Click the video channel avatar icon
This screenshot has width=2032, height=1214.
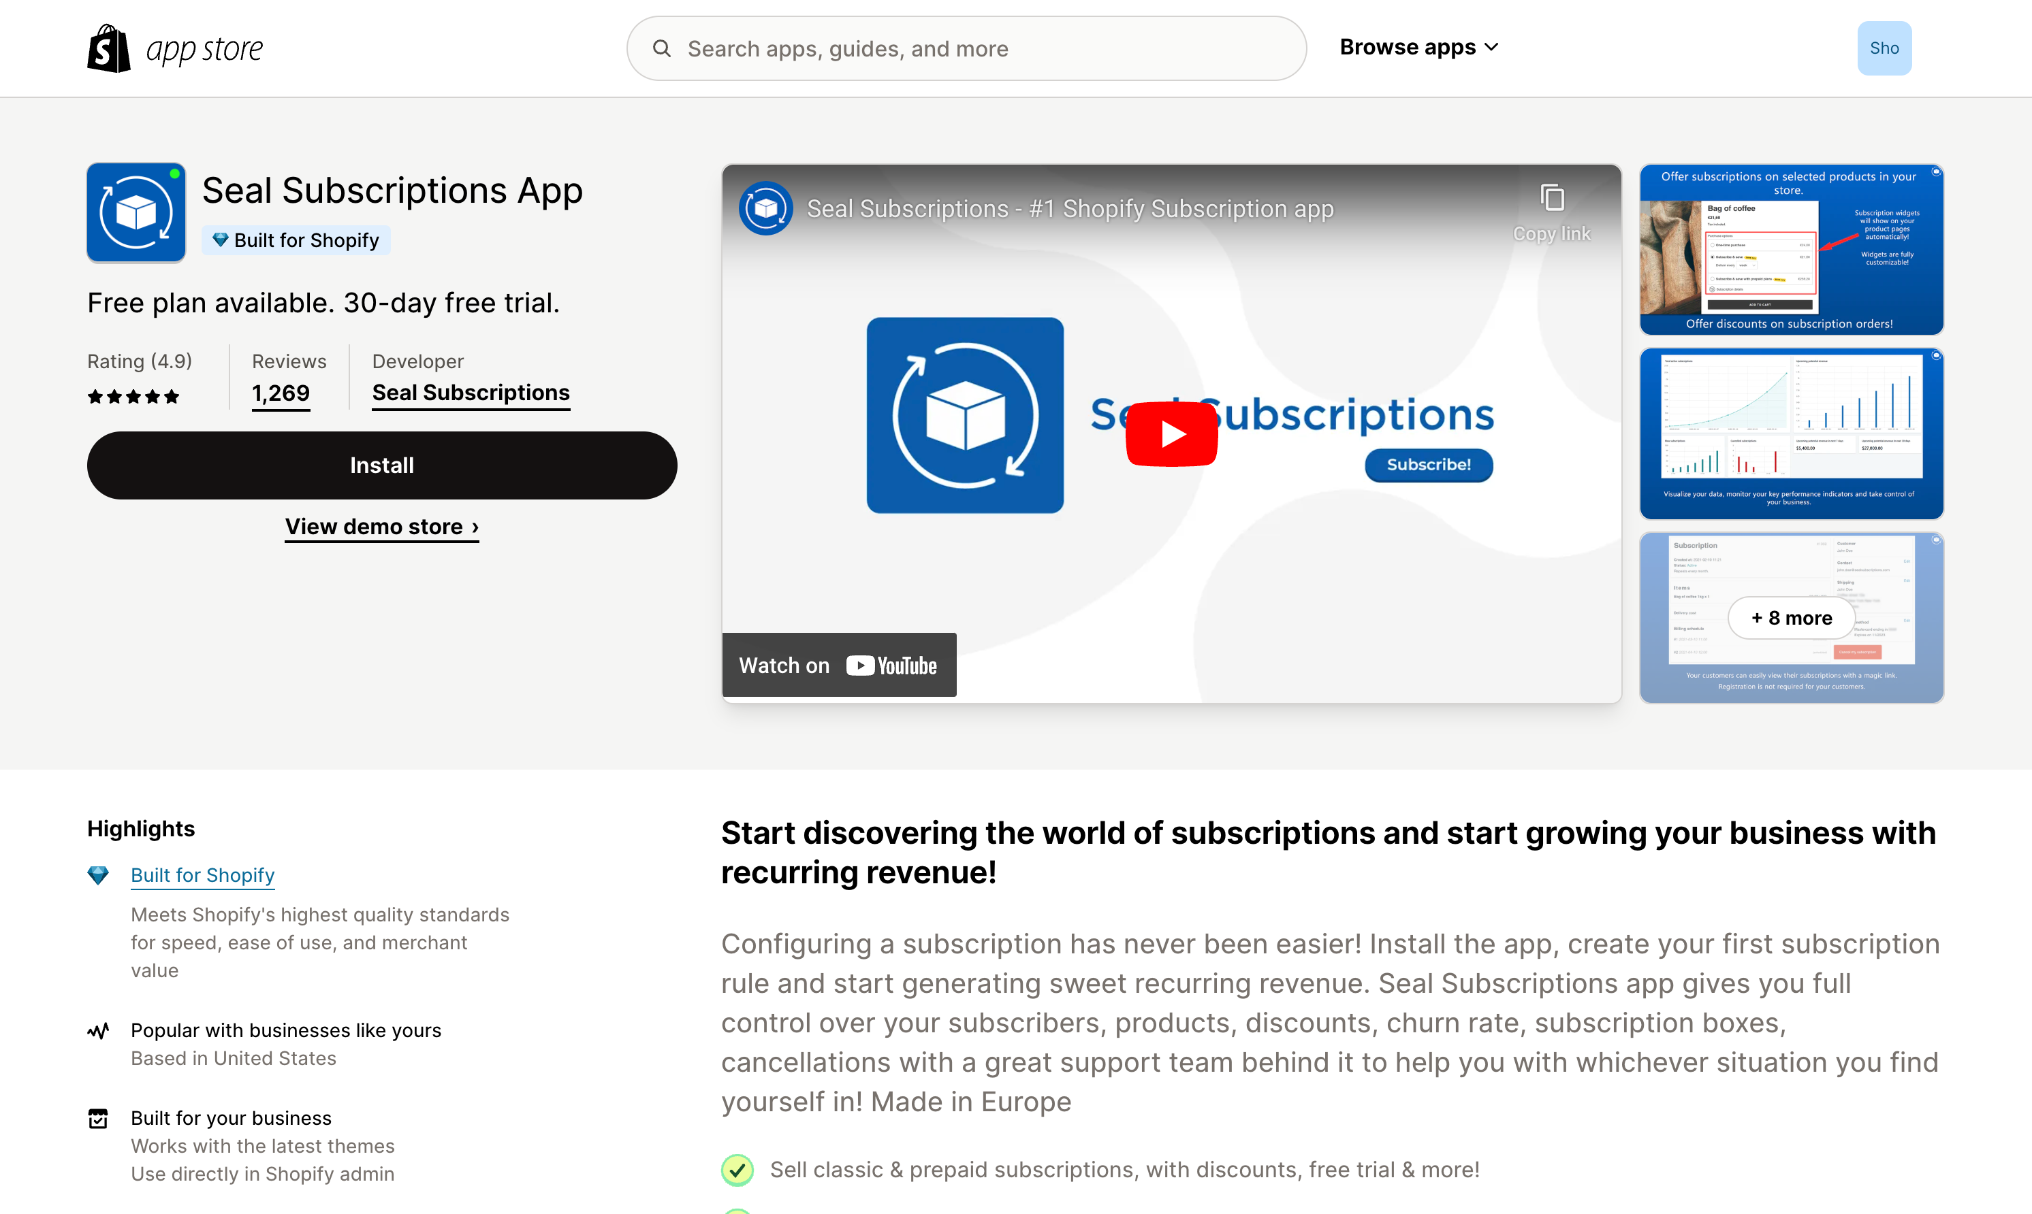765,209
